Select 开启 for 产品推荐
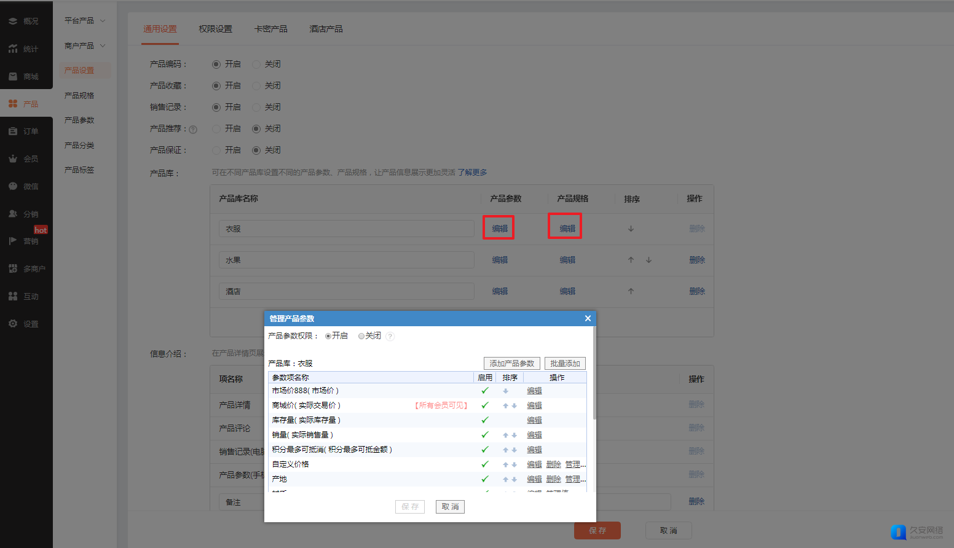The image size is (954, 548). [216, 129]
